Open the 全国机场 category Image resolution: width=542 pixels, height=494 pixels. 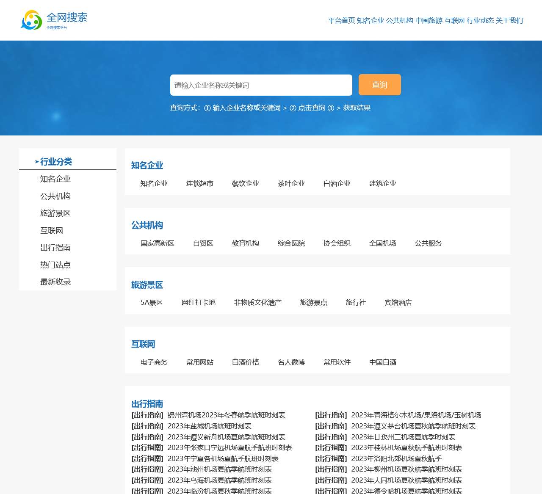382,243
